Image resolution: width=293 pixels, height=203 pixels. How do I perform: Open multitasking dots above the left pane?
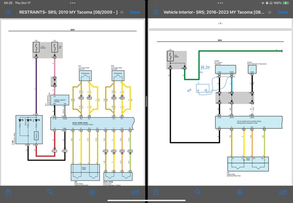pos(72,3)
